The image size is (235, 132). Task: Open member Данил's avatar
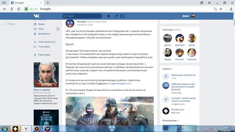167,38
